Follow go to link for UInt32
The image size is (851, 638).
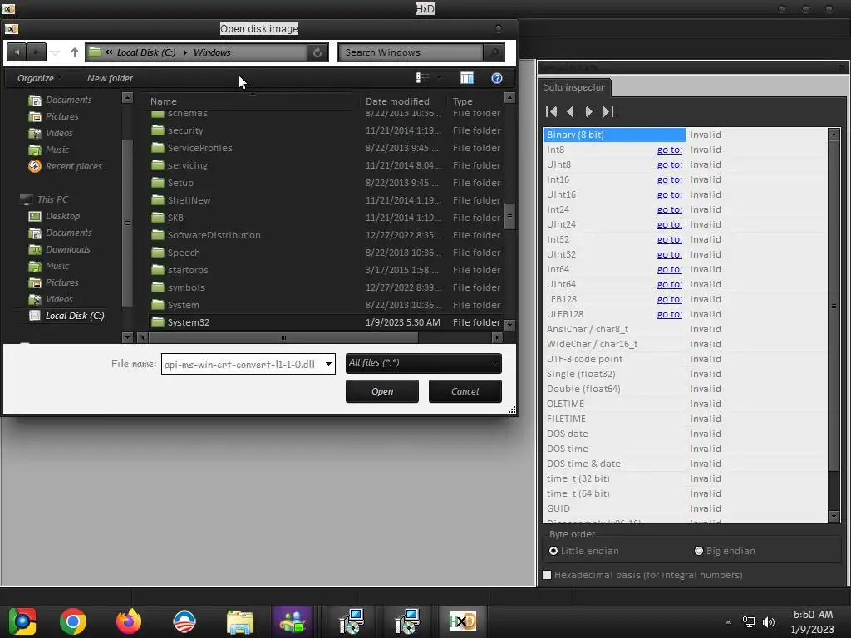pyautogui.click(x=670, y=254)
